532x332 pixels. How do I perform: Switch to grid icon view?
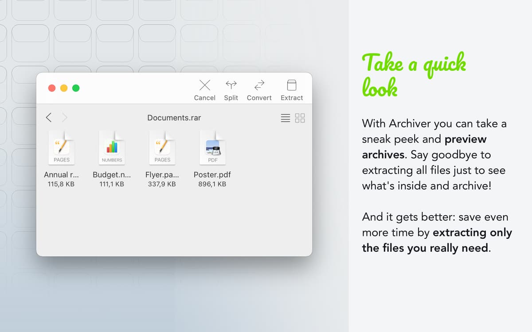pyautogui.click(x=300, y=118)
